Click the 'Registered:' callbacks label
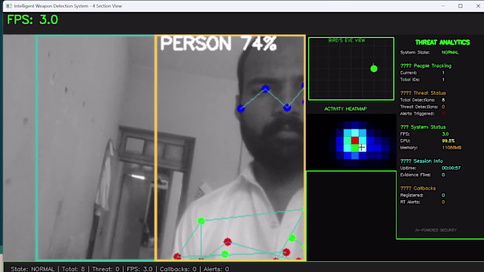 point(412,195)
